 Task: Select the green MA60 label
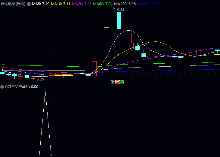coord(103,4)
